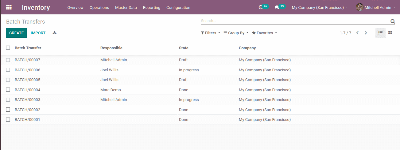
Task: Open My Company (San Francisco) company switcher
Action: tap(320, 7)
